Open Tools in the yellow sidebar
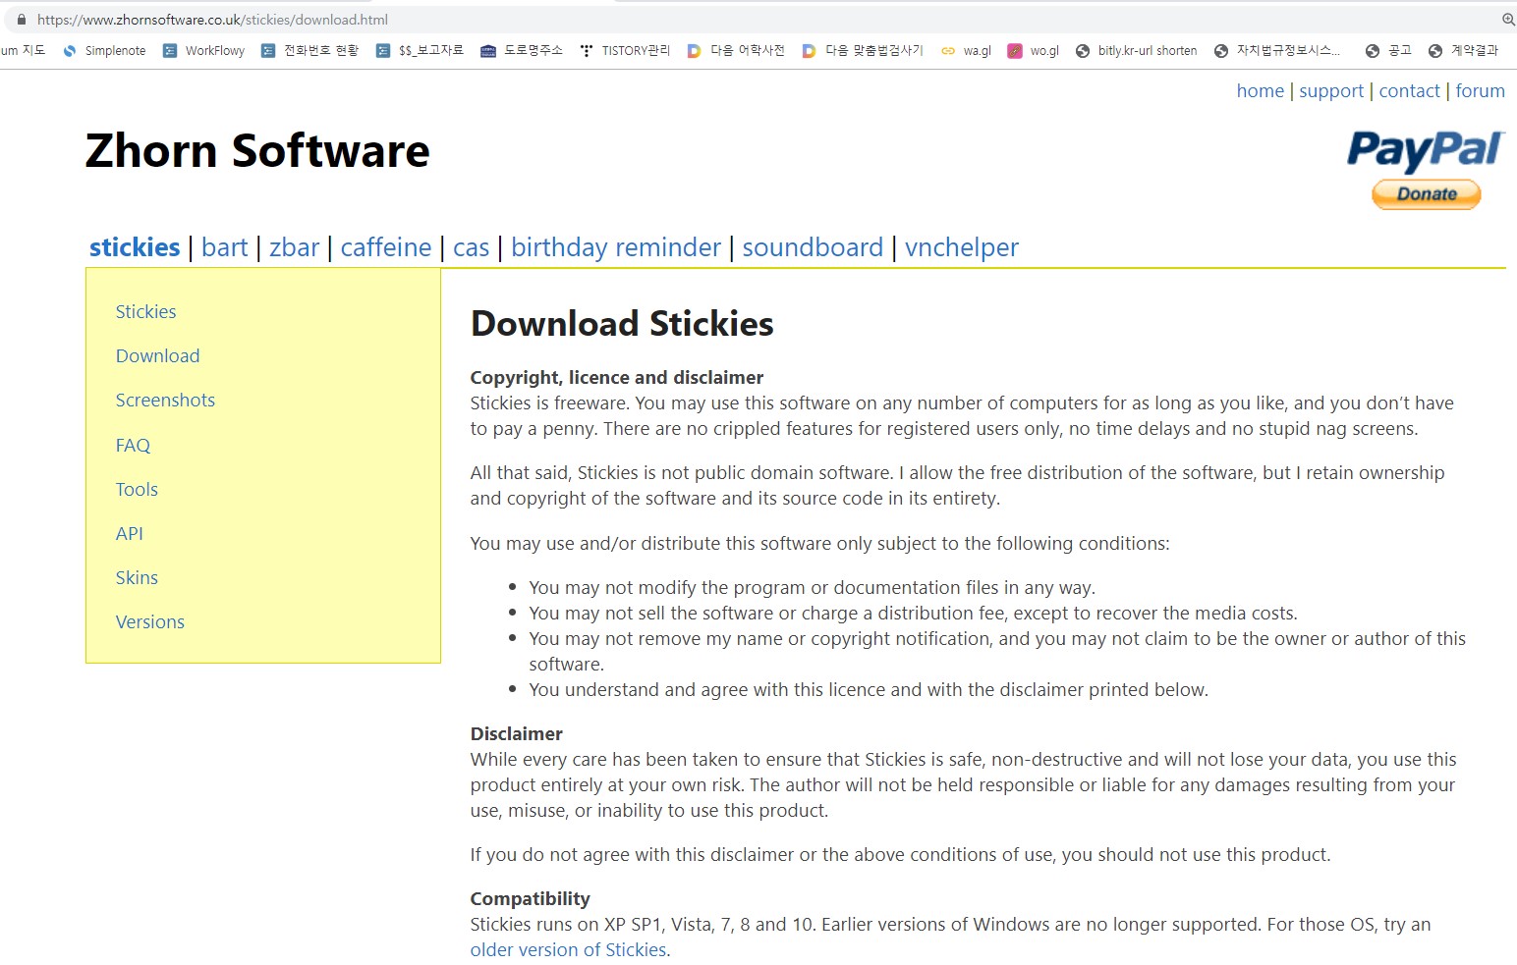Image resolution: width=1517 pixels, height=965 pixels. 137,490
